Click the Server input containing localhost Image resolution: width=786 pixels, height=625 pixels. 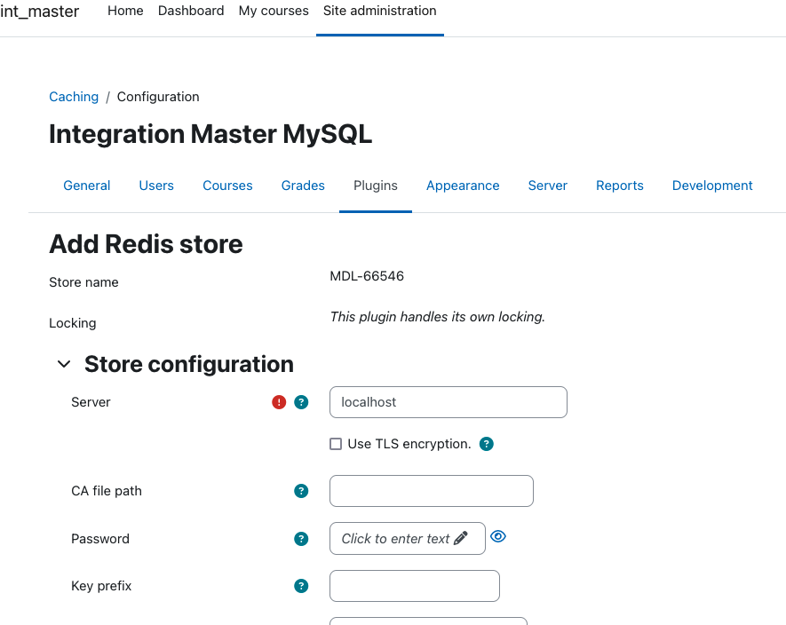449,402
